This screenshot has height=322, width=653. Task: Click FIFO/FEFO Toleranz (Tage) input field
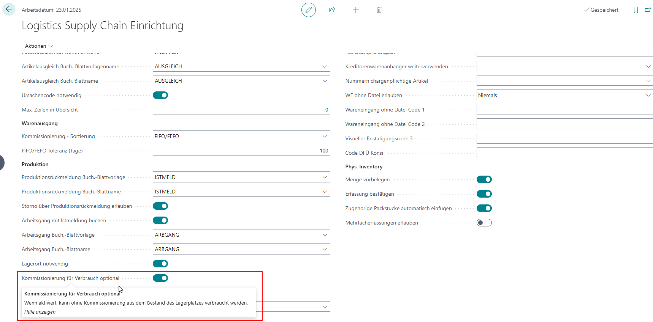[241, 151]
